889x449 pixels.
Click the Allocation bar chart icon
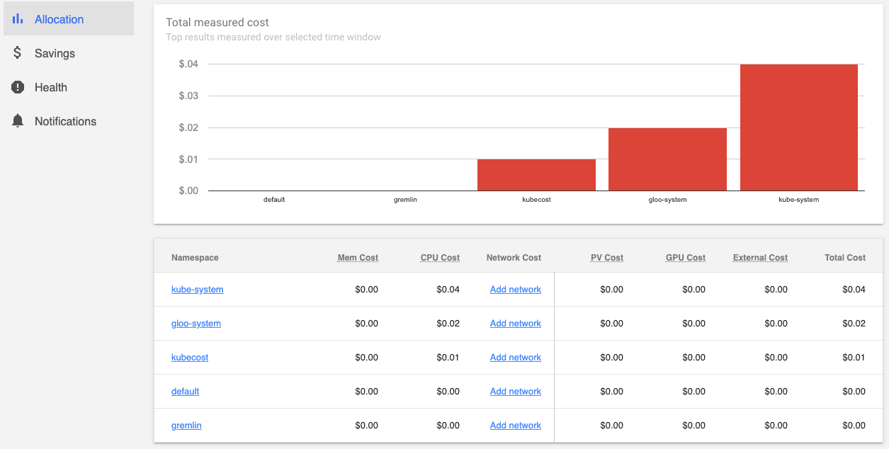point(17,18)
